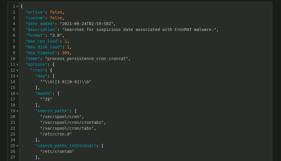
Task: Click the "/etc/cron.d" path entry
Action: pyautogui.click(x=56, y=134)
